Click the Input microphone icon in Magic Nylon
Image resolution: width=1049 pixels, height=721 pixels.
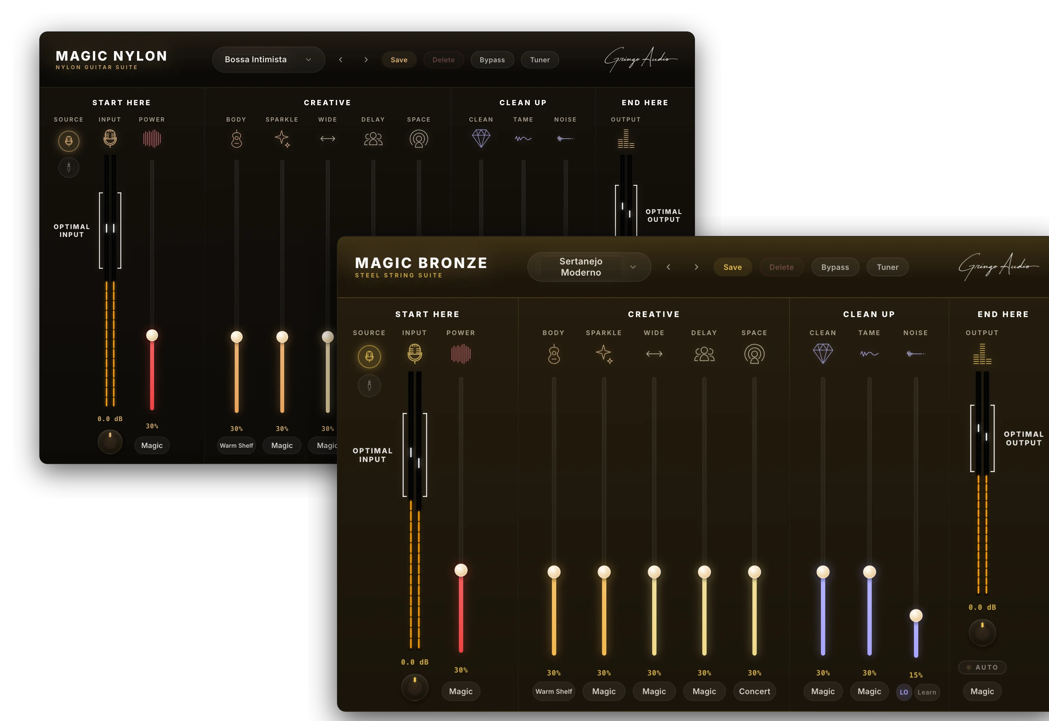coord(110,138)
